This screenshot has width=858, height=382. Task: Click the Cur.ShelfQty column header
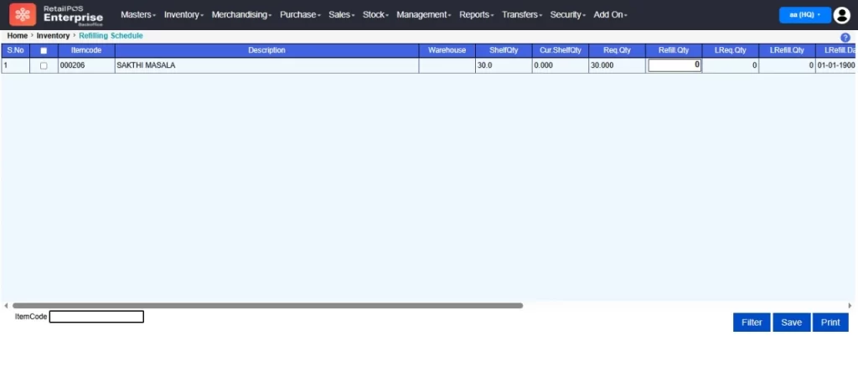(x=560, y=50)
